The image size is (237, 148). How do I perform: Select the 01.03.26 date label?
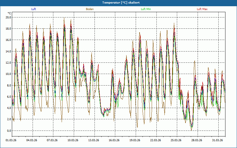coord(11,140)
